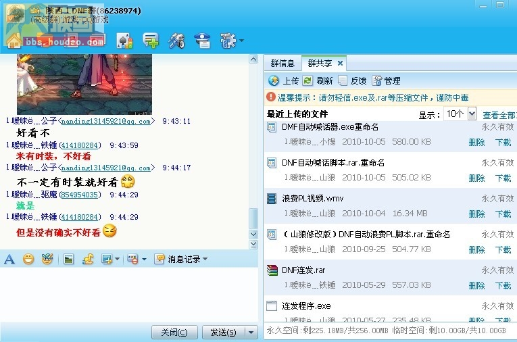
Task: Open the font style A icon
Action: [9, 260]
